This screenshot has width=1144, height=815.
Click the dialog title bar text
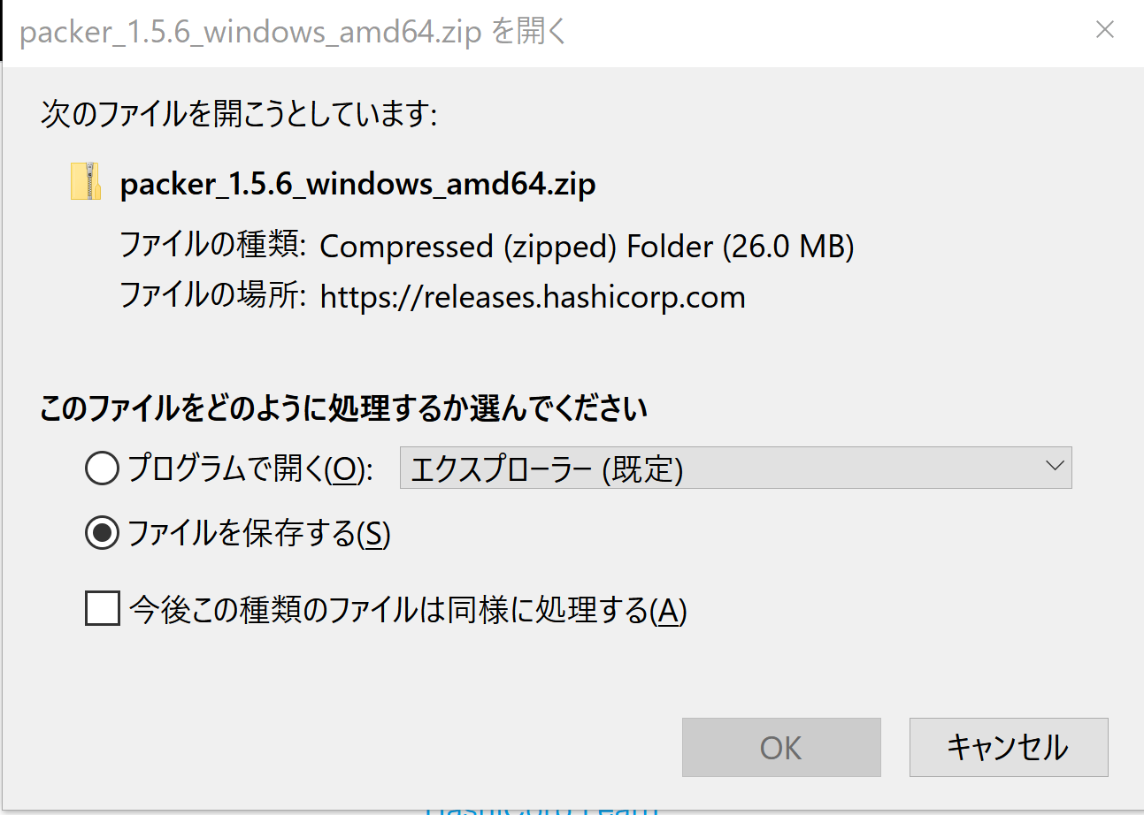[x=293, y=33]
